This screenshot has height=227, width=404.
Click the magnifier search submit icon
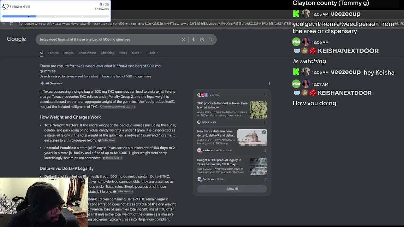click(211, 39)
